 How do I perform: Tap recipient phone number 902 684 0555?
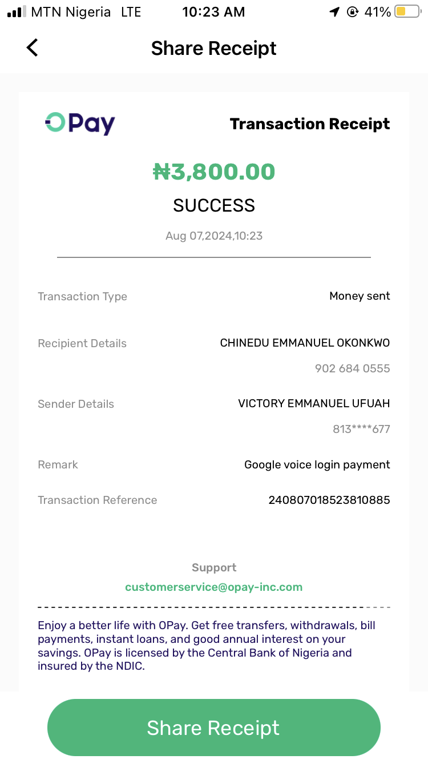[352, 368]
